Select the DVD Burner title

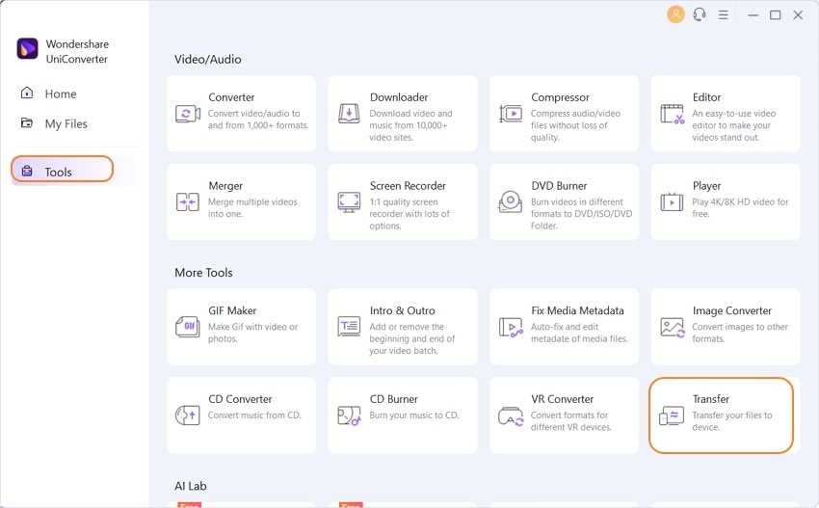pyautogui.click(x=559, y=185)
